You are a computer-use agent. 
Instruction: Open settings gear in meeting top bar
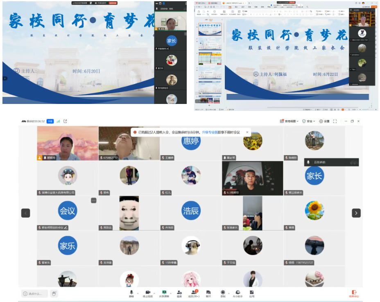[324, 121]
